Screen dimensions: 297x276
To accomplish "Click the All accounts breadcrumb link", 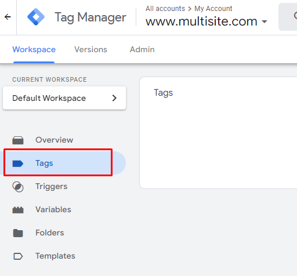I will 165,9.
